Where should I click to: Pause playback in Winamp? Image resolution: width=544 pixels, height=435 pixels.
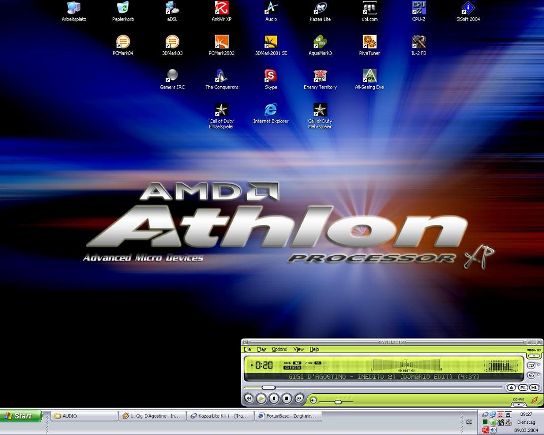pos(274,398)
